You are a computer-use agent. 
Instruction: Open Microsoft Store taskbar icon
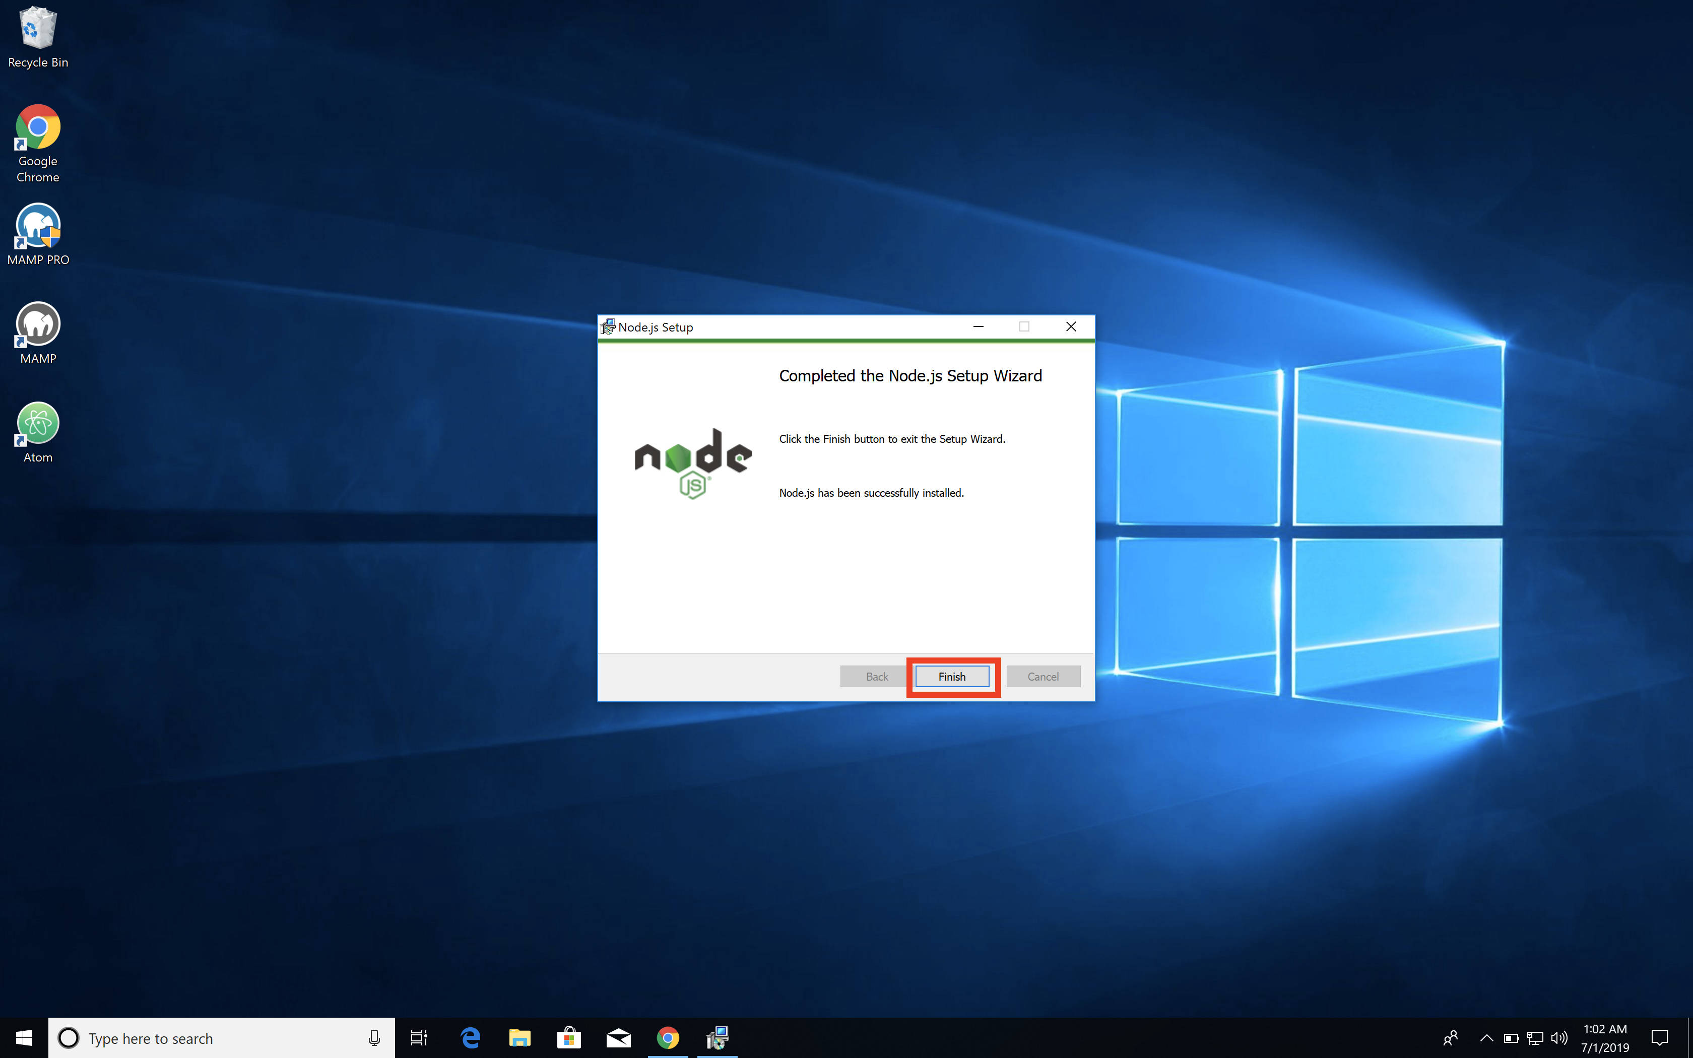coord(569,1038)
